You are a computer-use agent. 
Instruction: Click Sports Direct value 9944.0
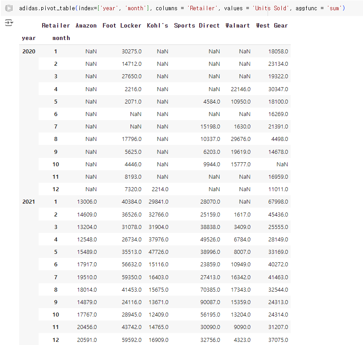pos(212,164)
